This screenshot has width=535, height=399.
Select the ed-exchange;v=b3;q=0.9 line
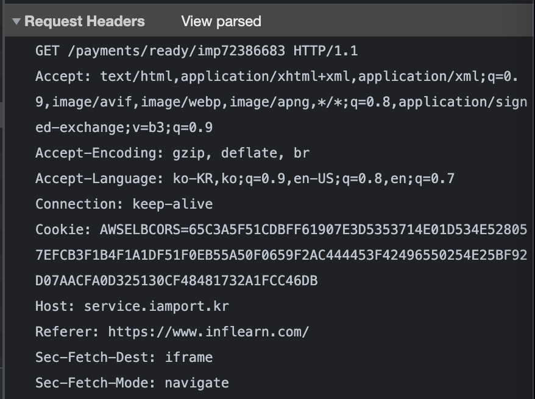click(x=124, y=127)
